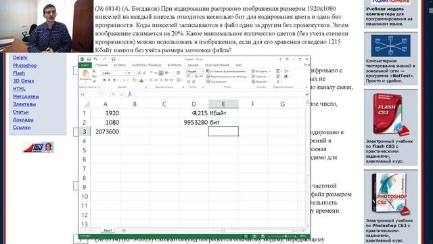Toggle Italic formatting in the ribbon

[109, 80]
